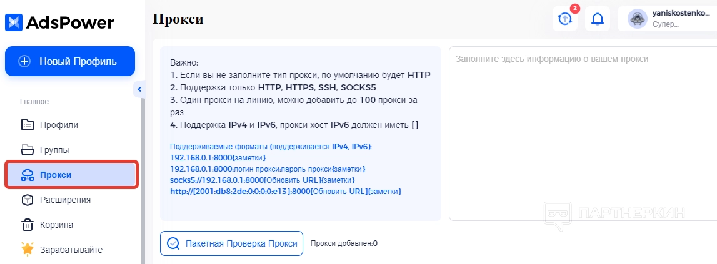717x264 pixels.
Task: Click the plus icon in Новый Профиль
Action: [x=24, y=61]
